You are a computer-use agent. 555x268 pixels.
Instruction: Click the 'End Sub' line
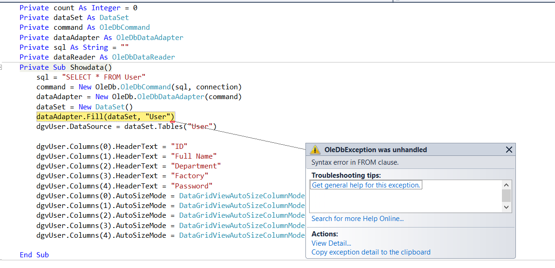(34, 255)
